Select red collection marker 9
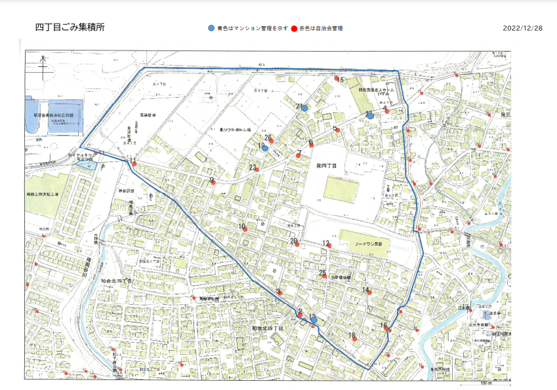 point(214,183)
